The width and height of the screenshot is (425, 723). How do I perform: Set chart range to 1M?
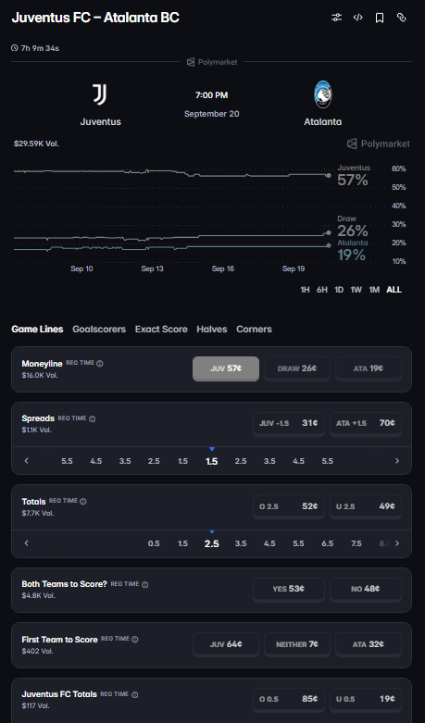374,290
